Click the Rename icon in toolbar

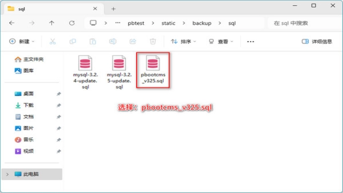(x=113, y=41)
